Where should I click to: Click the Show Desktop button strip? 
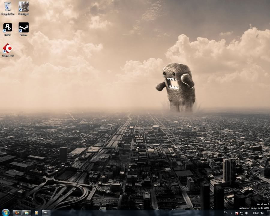tap(268, 213)
